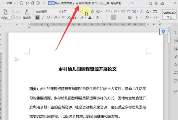Click the numbered list icon

[x=116, y=12]
